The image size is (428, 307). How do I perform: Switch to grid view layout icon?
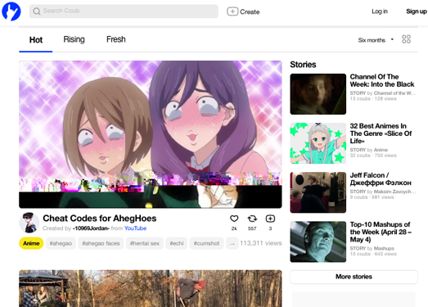point(406,39)
